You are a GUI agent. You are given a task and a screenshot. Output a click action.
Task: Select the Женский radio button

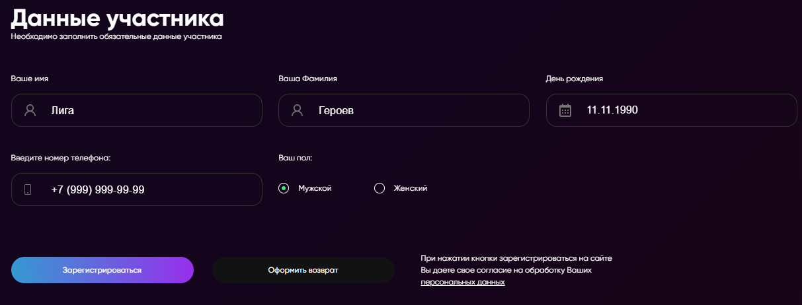(380, 188)
